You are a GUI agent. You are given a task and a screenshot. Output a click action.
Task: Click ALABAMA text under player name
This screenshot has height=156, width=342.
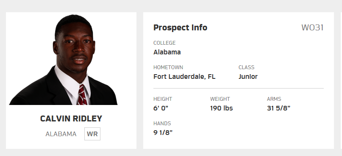coord(61,134)
